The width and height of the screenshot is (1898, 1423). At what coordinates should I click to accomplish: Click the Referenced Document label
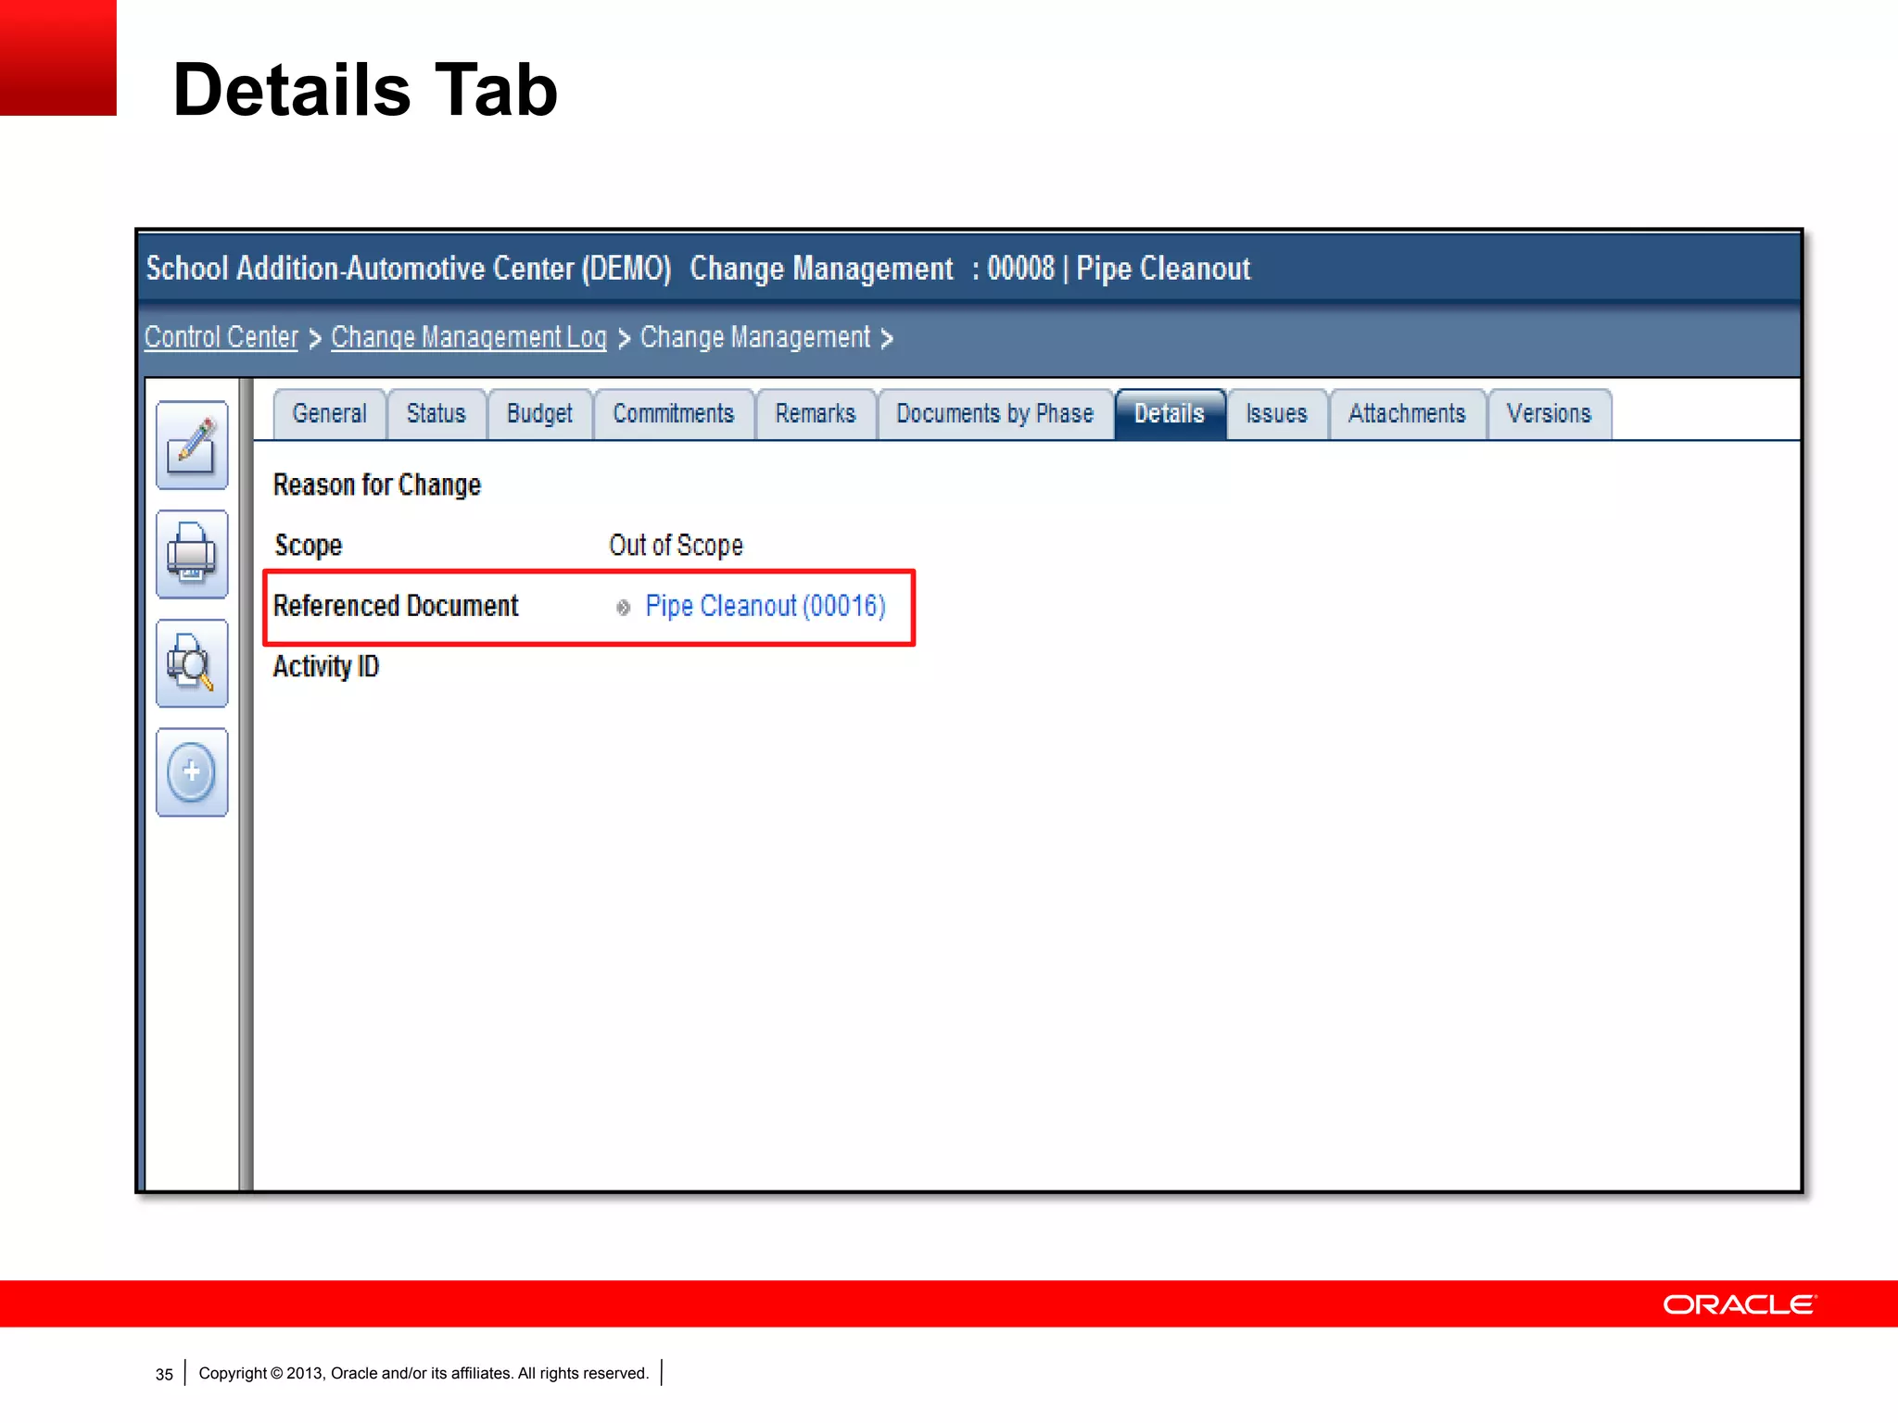(396, 606)
